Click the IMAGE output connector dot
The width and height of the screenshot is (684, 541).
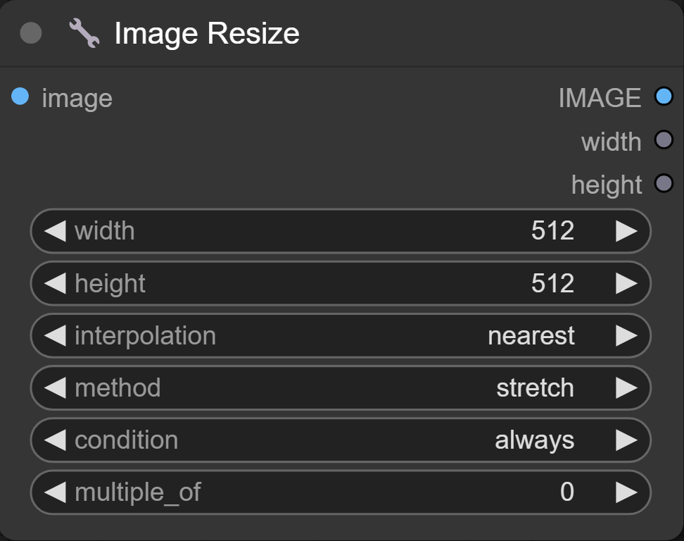[x=664, y=97]
